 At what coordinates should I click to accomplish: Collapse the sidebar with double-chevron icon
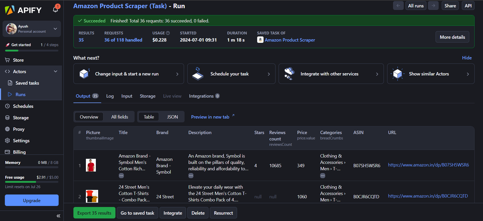[58, 216]
